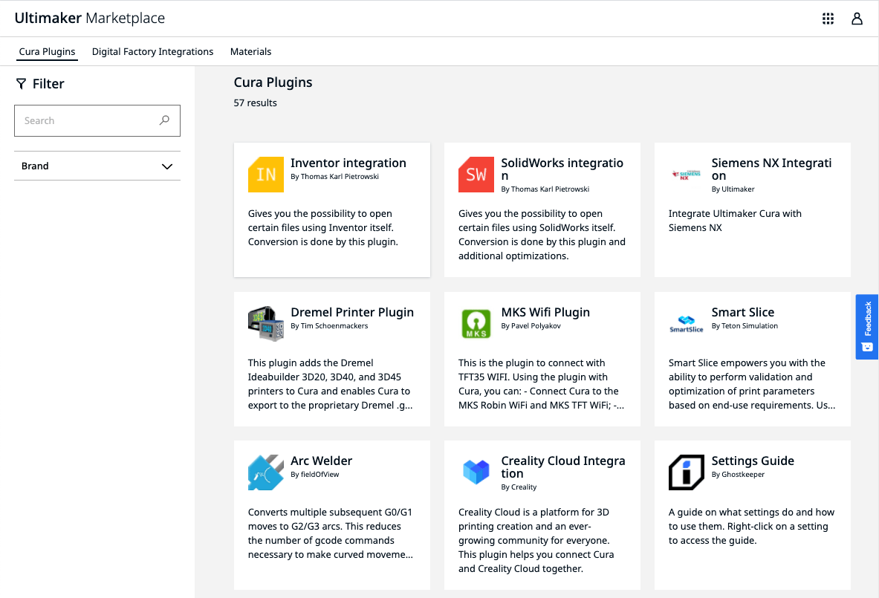Screen dimensions: 879x598
Task: Click 'By Ultimaker' author text
Action: click(733, 189)
